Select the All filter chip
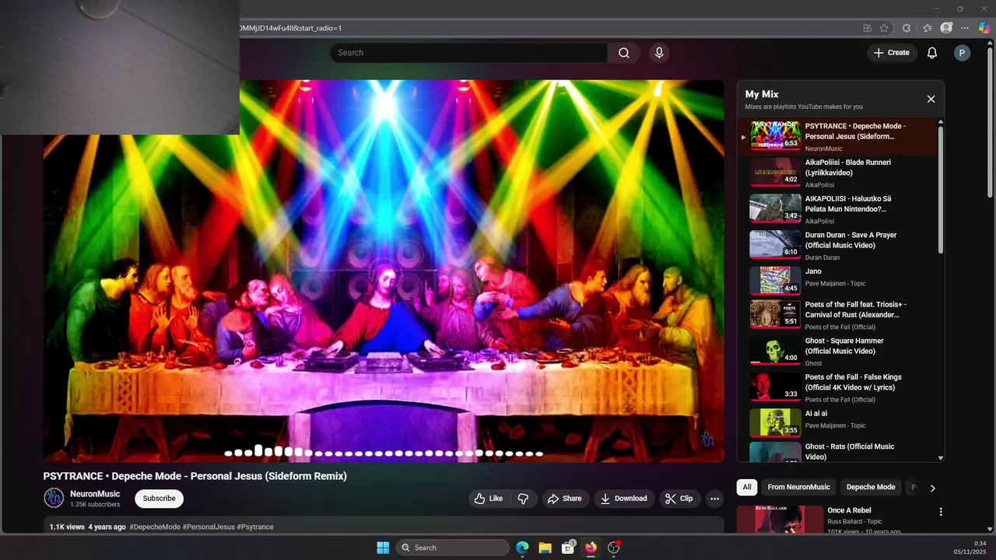The height and width of the screenshot is (560, 996). coord(747,487)
